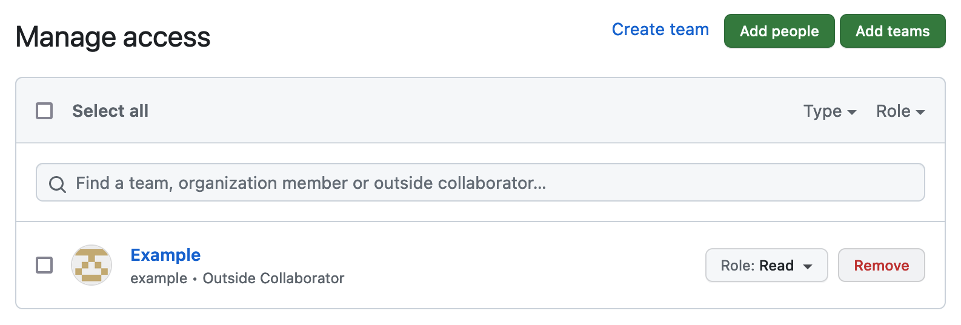Expand the Role filter in the header

[x=900, y=111]
